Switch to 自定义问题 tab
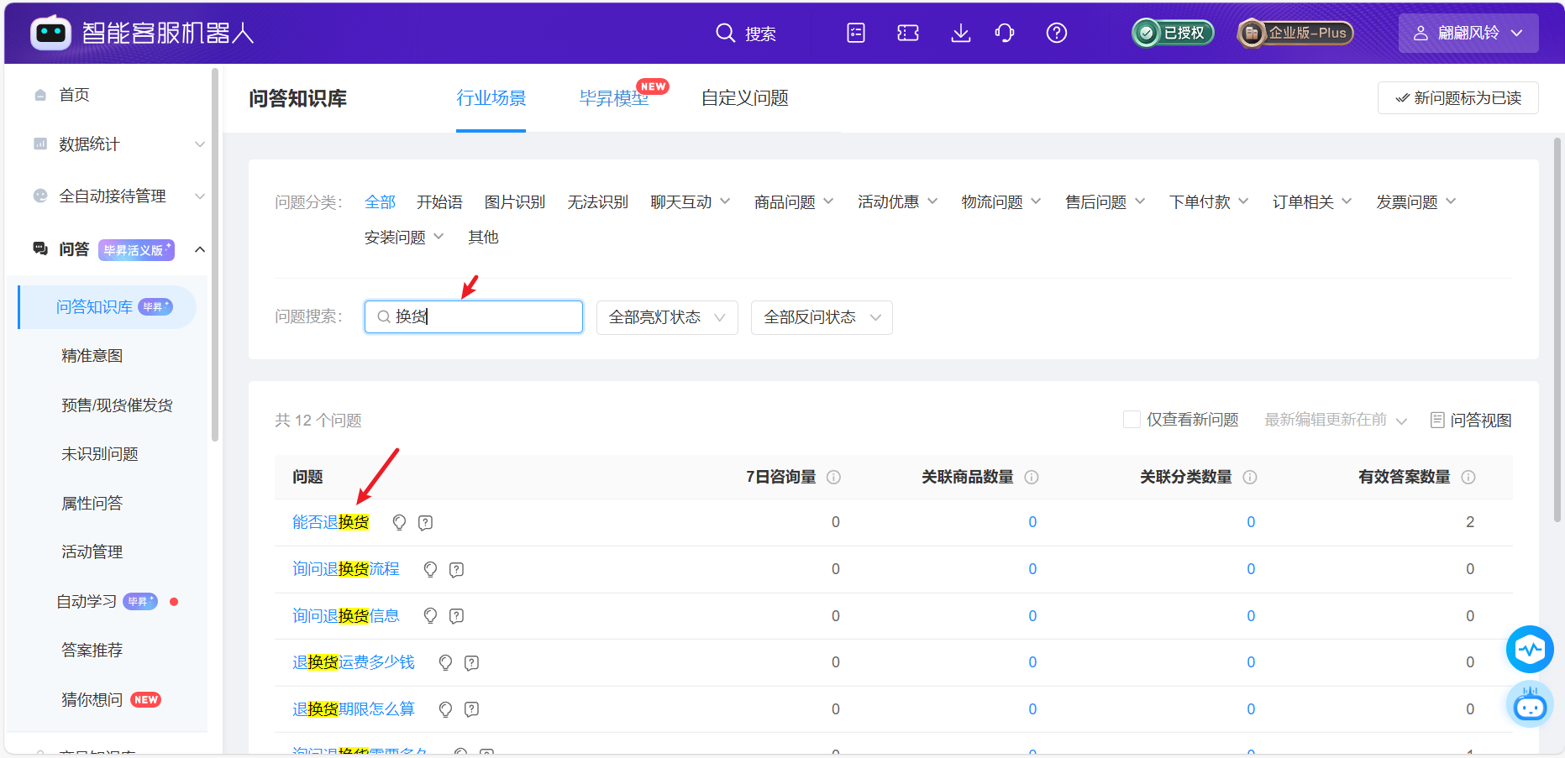 (744, 98)
